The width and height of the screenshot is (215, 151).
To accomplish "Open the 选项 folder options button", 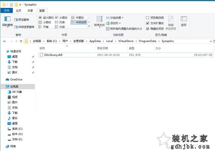I will click(x=184, y=21).
